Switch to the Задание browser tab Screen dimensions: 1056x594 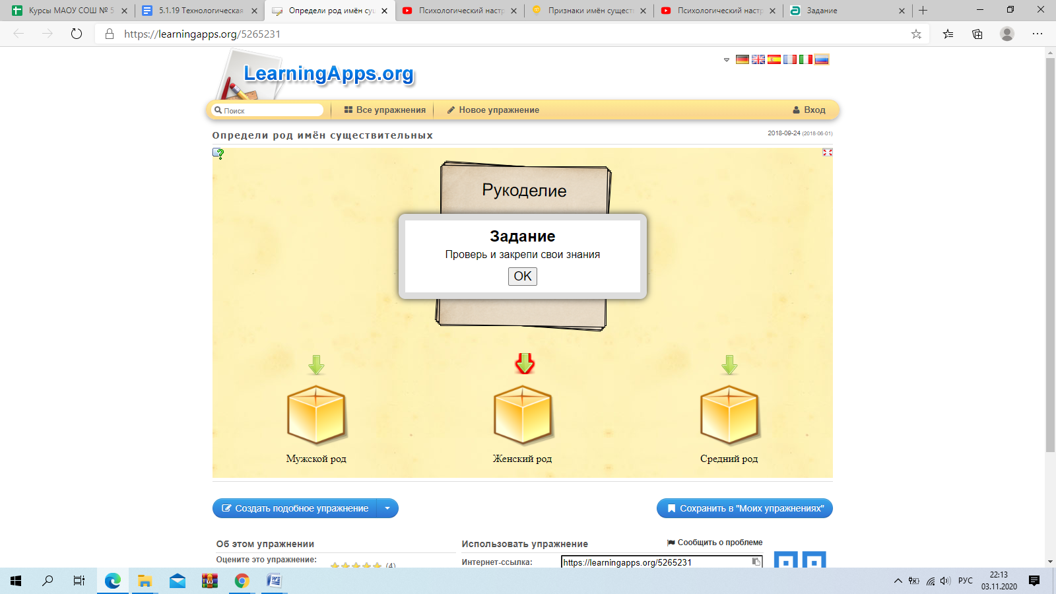[x=845, y=11]
